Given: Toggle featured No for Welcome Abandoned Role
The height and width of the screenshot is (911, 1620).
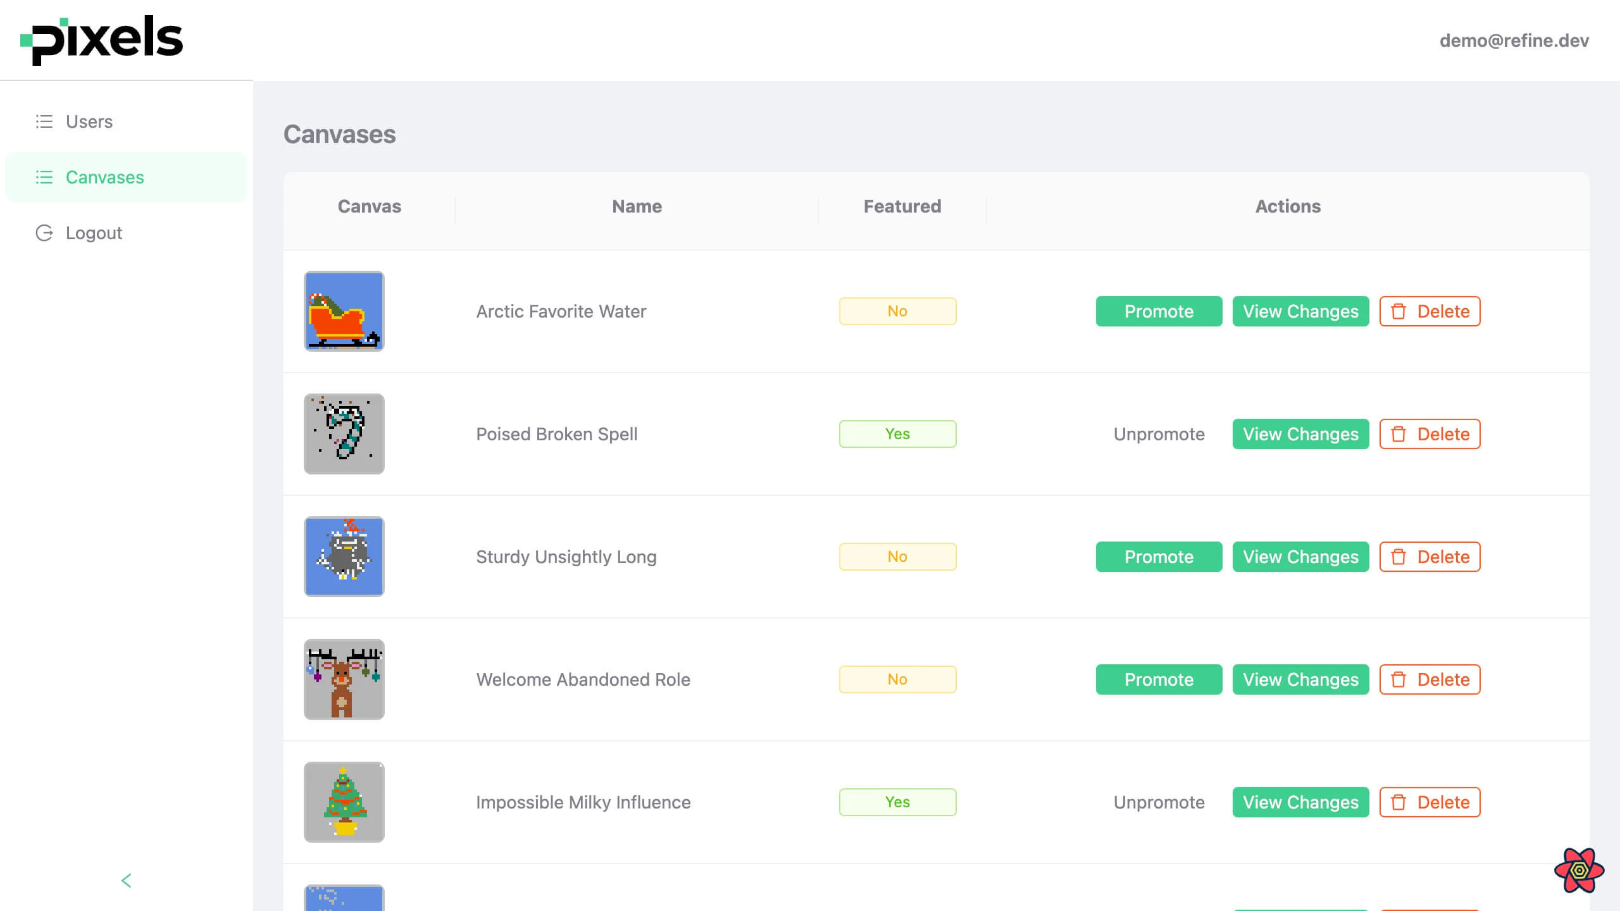Looking at the screenshot, I should [897, 679].
